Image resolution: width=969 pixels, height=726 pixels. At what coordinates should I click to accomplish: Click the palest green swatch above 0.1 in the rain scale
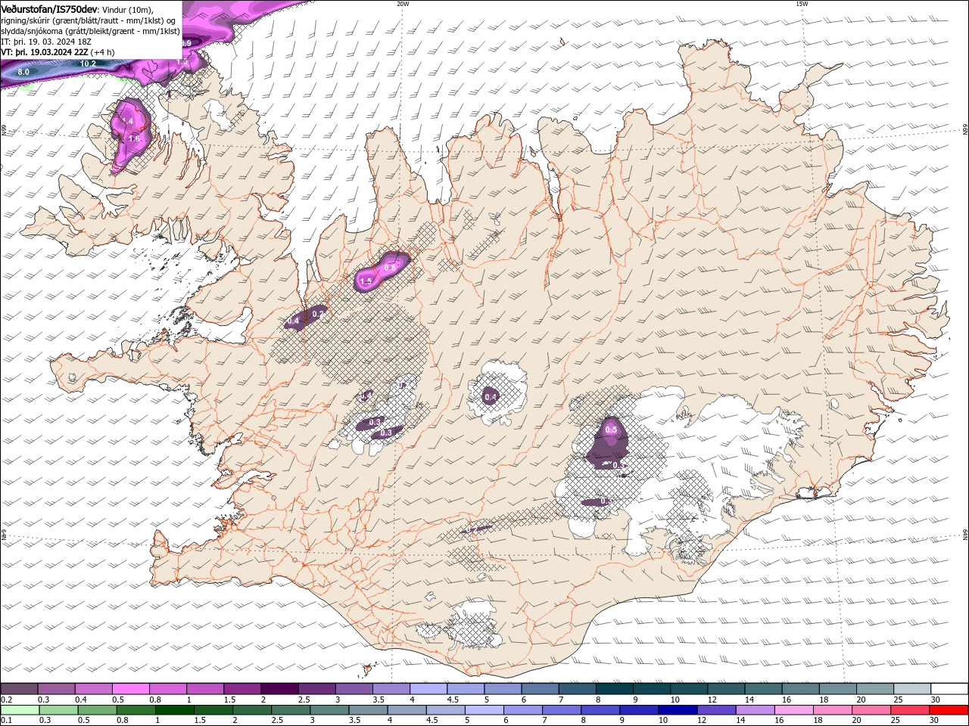point(20,710)
